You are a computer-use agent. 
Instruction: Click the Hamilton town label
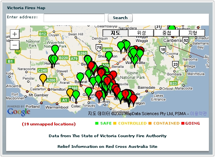click(58, 90)
